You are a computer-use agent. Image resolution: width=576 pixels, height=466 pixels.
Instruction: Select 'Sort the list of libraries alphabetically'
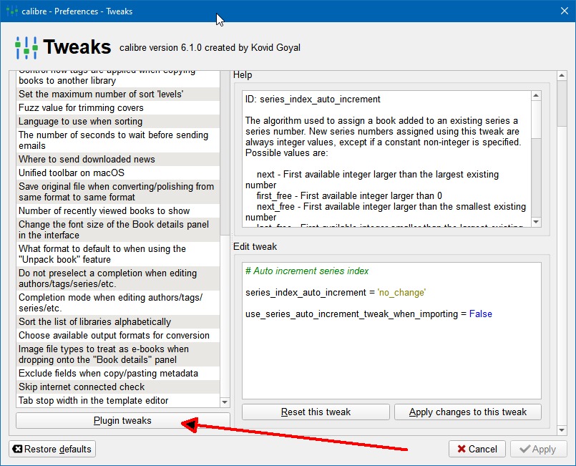(x=118, y=321)
